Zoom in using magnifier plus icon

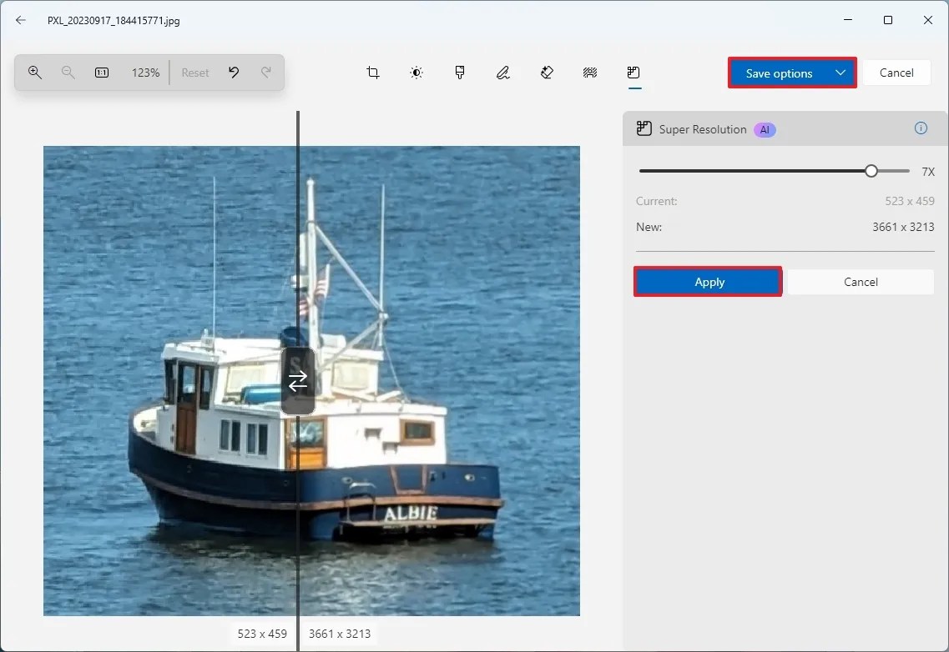35,73
